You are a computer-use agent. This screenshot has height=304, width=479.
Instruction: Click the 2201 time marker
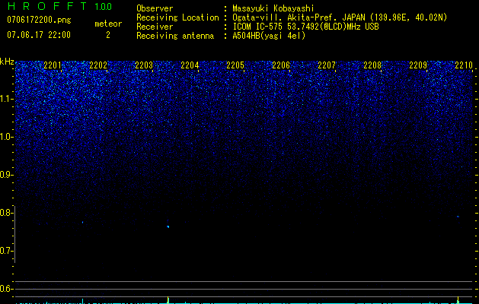pyautogui.click(x=53, y=65)
